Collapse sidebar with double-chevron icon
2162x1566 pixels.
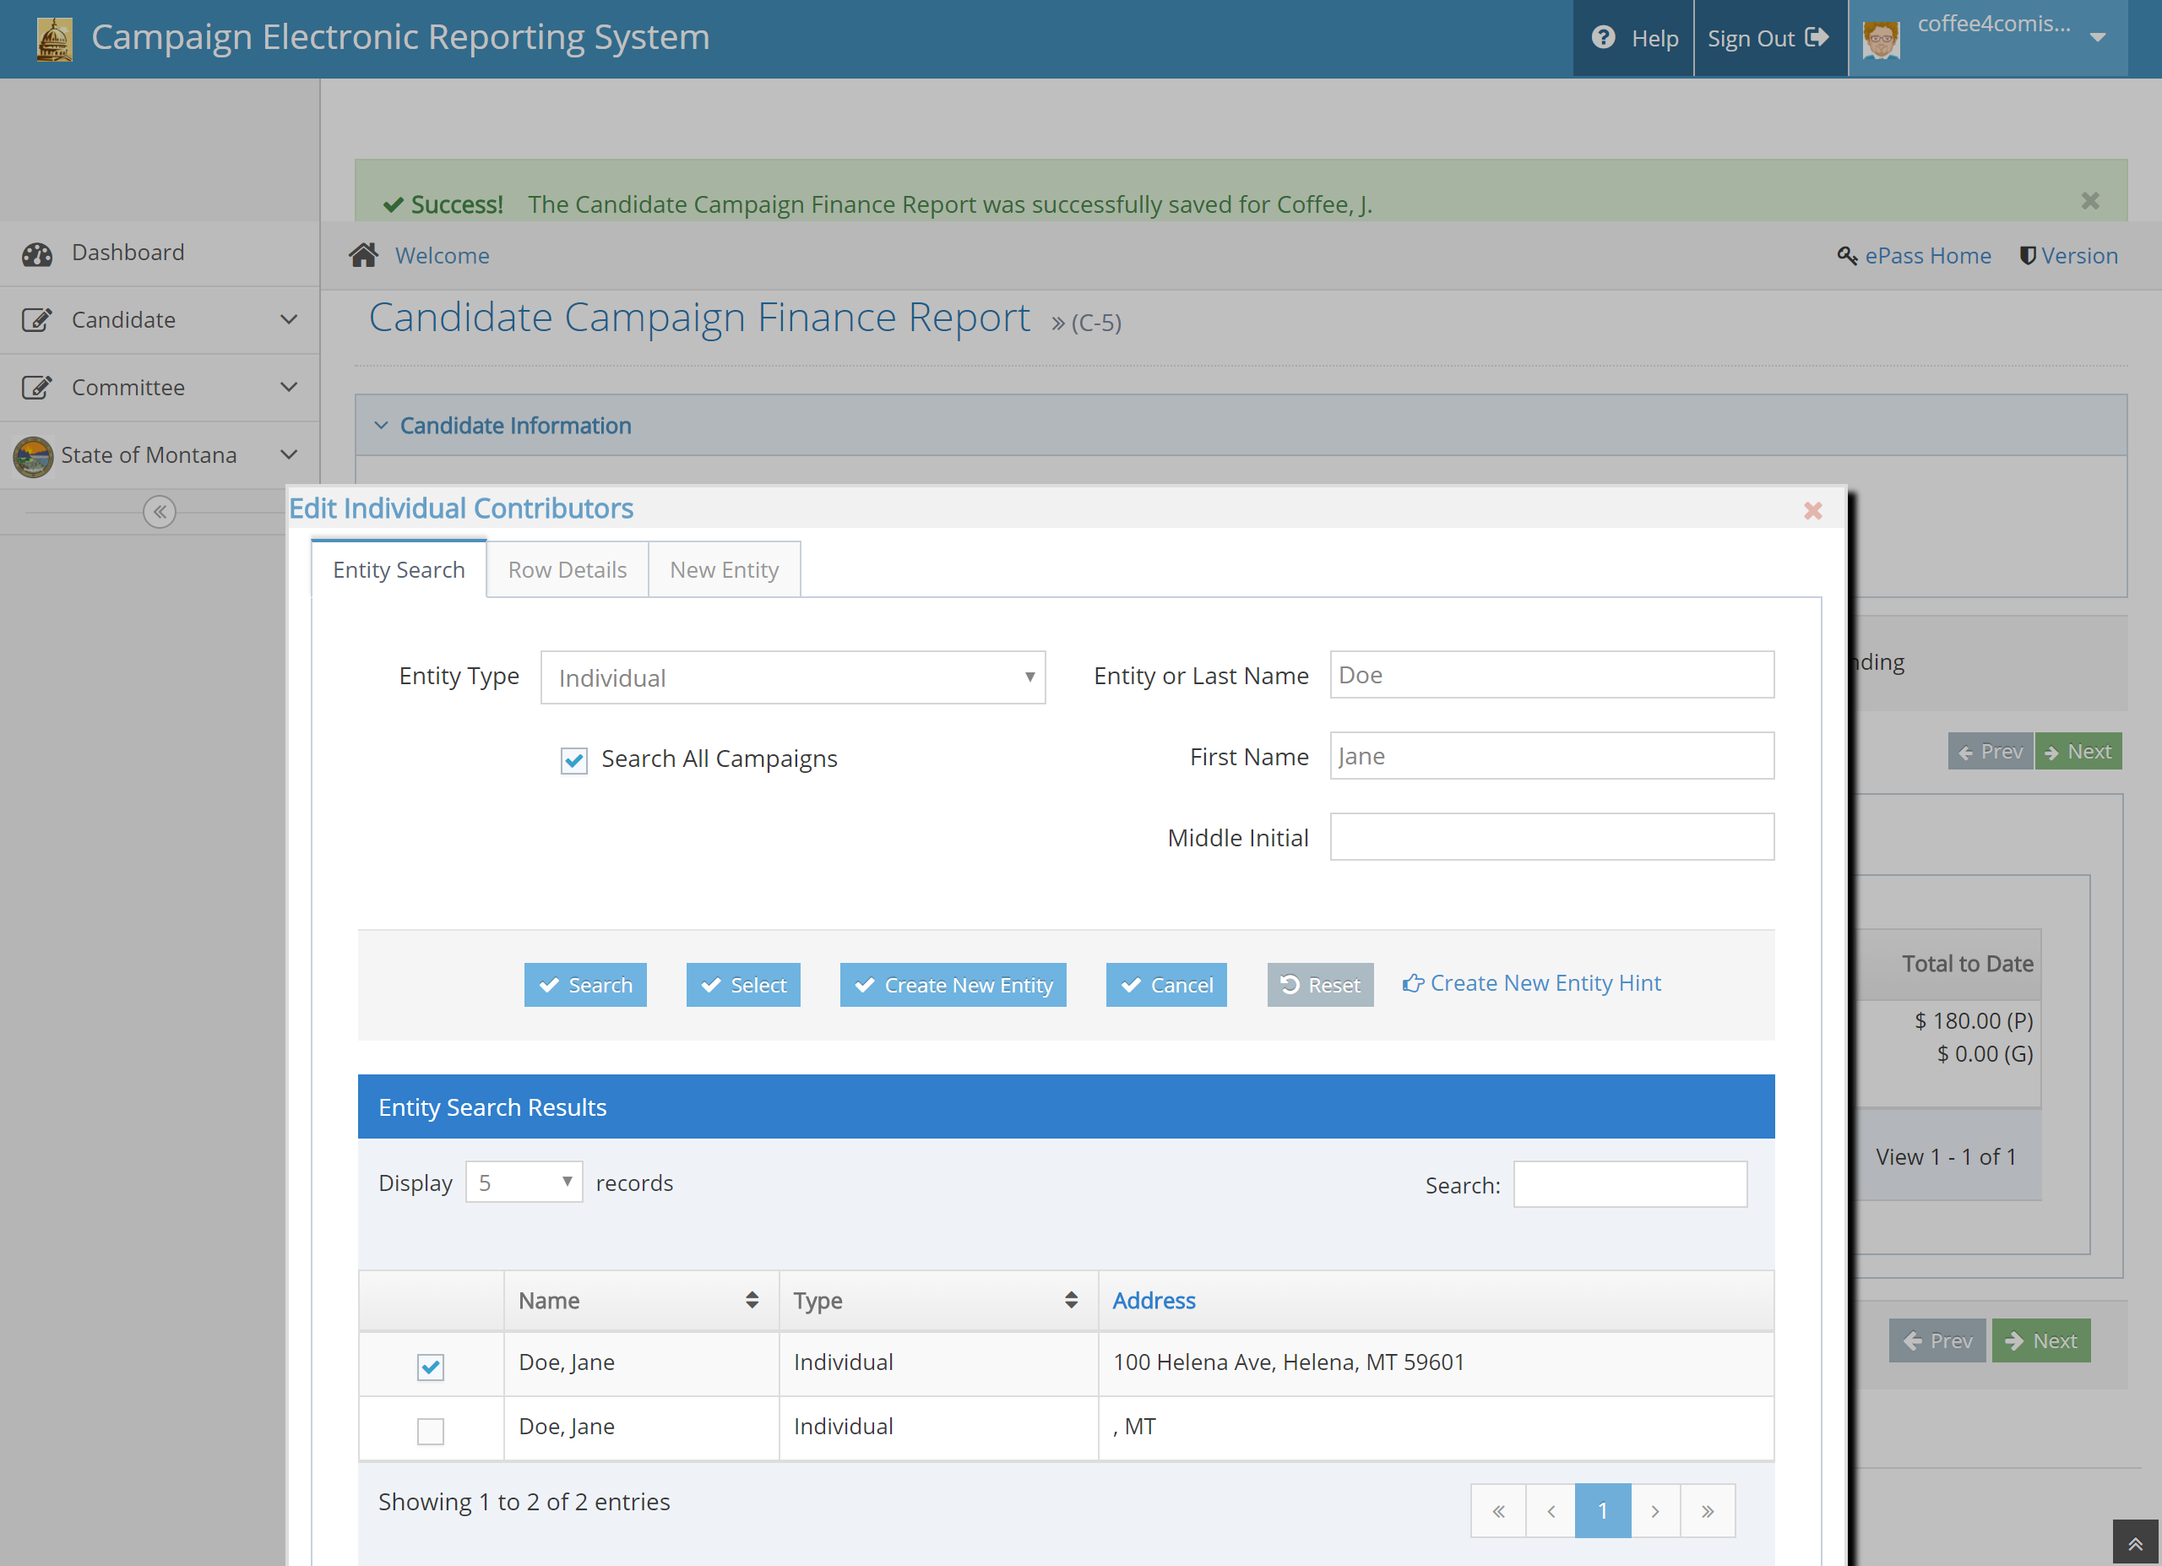tap(160, 512)
